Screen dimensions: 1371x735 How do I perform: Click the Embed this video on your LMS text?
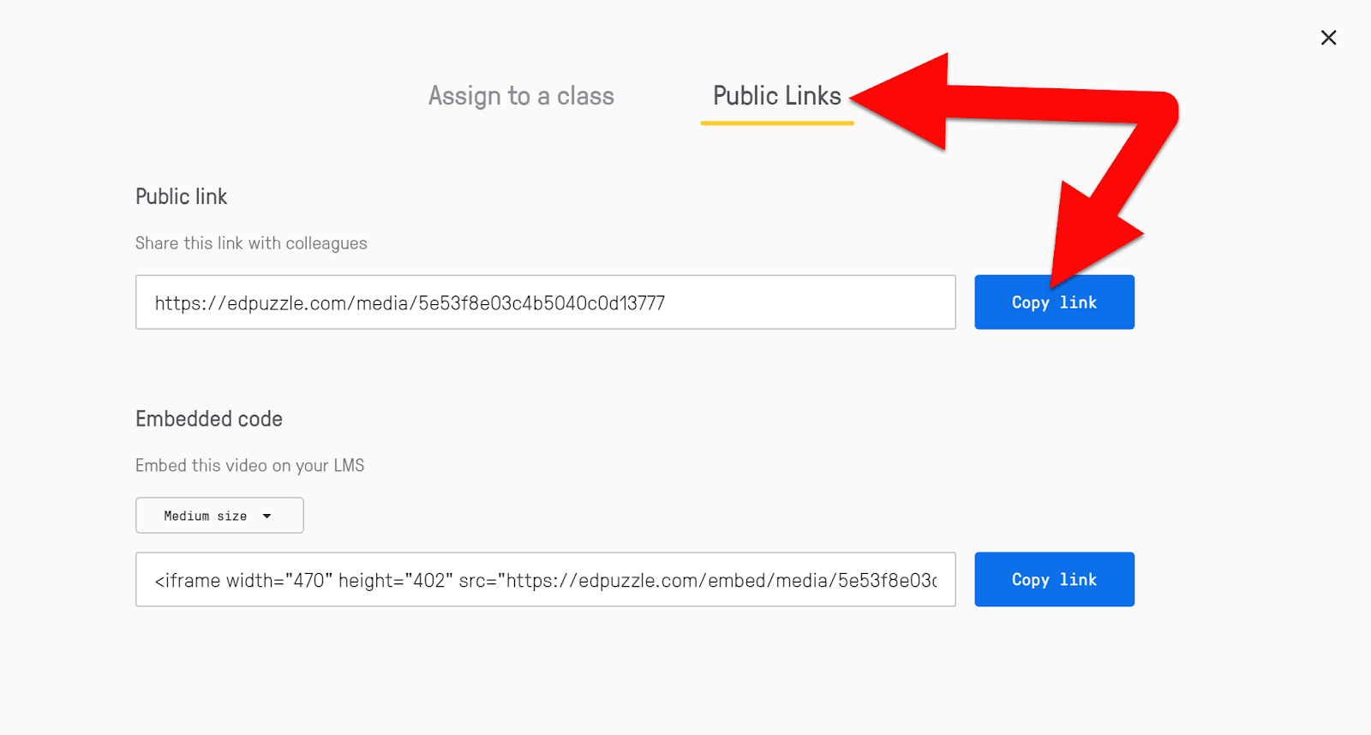click(249, 465)
